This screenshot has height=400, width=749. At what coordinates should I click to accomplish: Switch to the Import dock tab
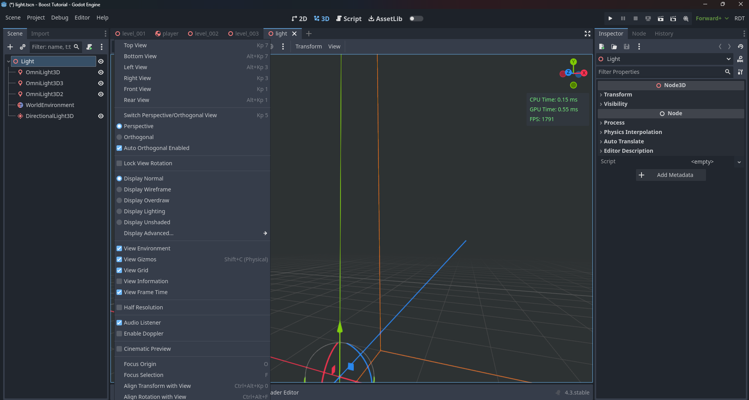(x=40, y=34)
